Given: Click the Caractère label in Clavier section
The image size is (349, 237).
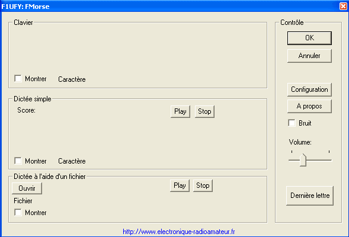Looking at the screenshot, I should [72, 79].
